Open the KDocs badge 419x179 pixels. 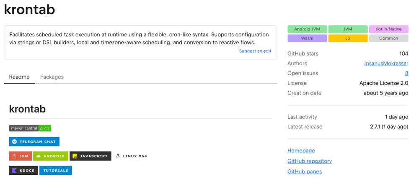coord(23,170)
